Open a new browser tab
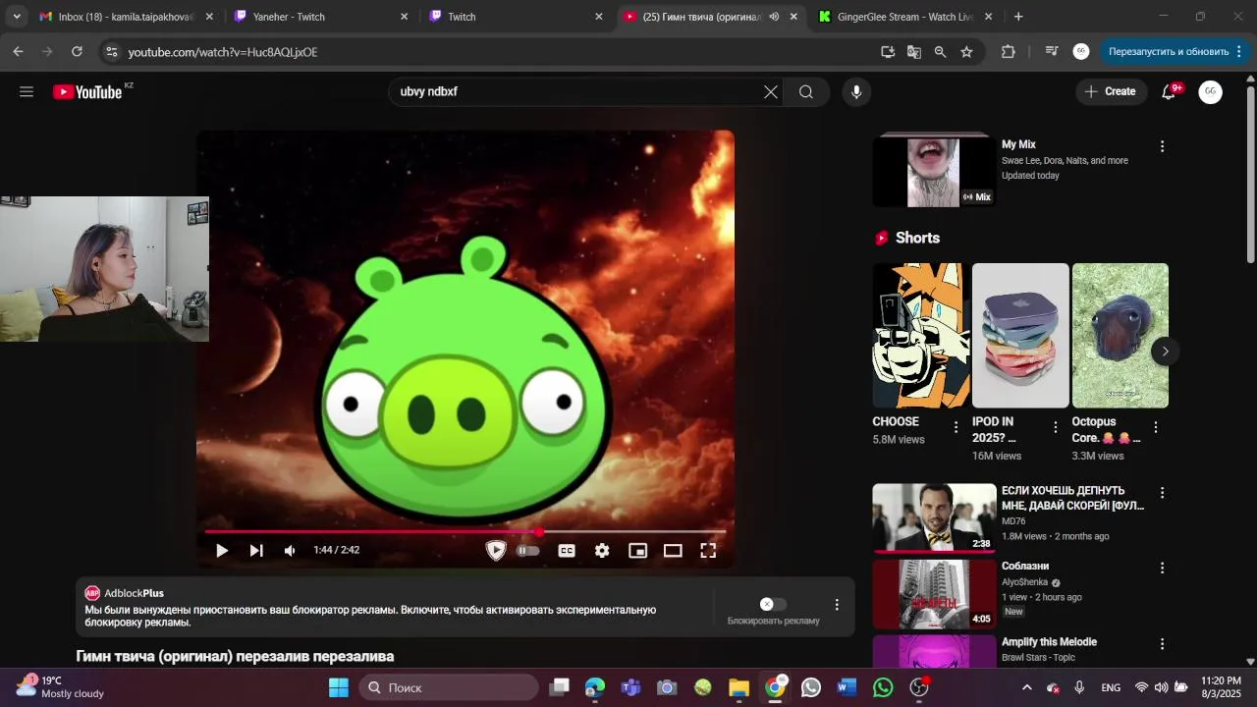 click(1018, 17)
